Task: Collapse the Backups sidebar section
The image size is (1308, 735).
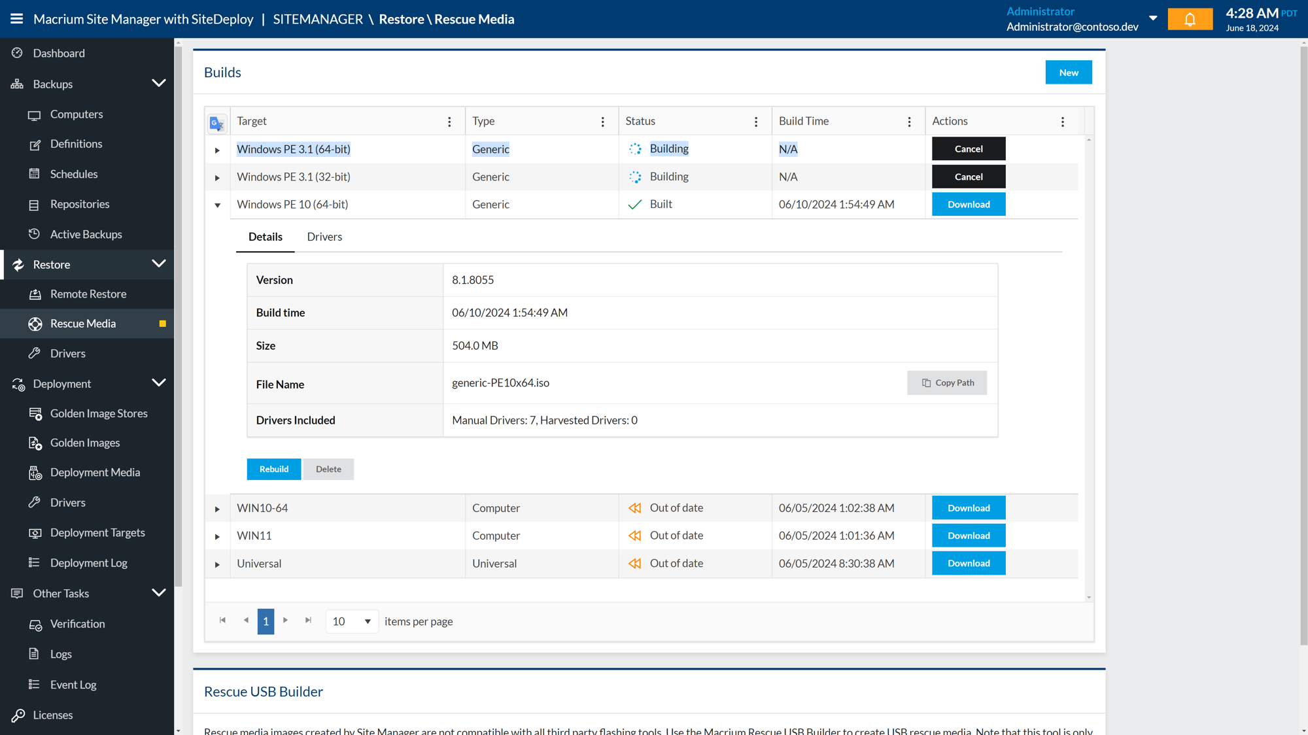Action: [x=159, y=84]
